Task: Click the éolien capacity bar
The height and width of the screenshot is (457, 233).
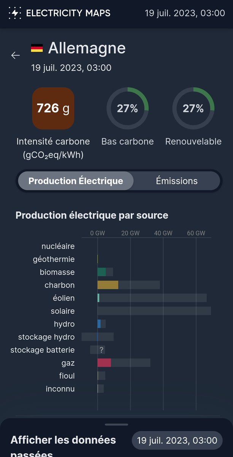Action: point(152,298)
